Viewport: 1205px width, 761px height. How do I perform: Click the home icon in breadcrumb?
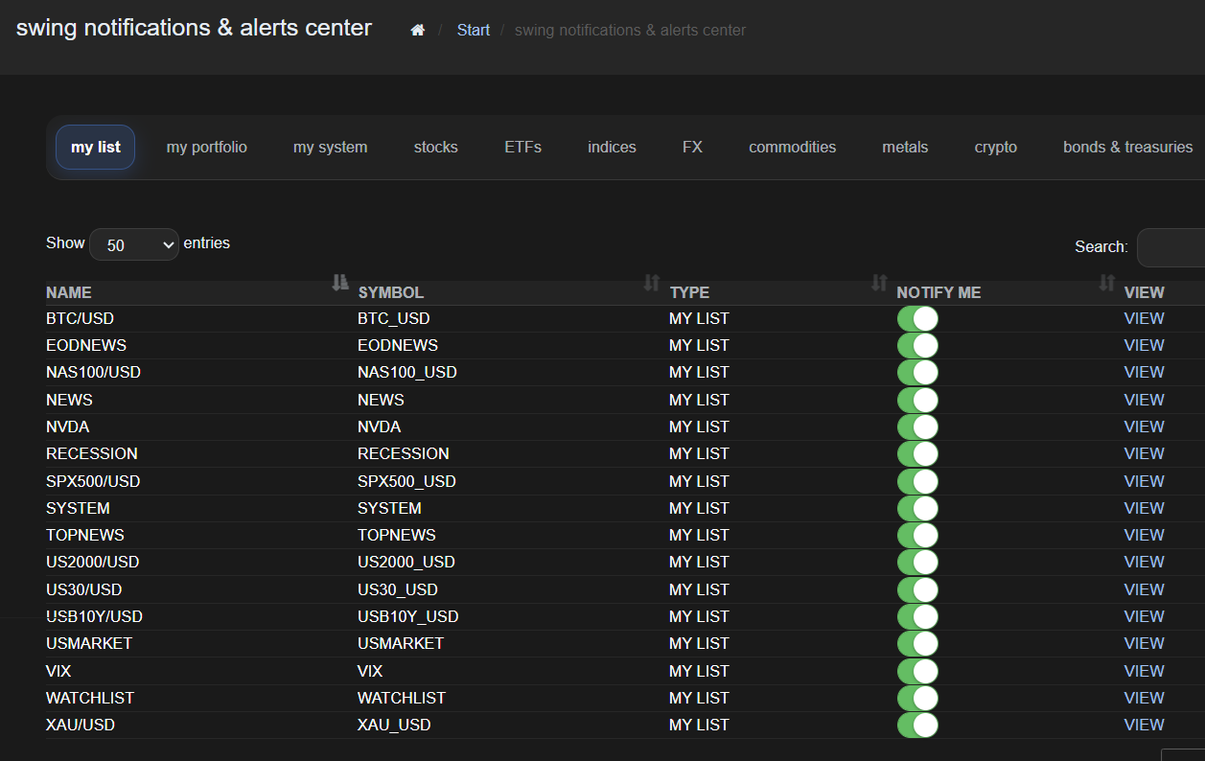[x=417, y=31]
